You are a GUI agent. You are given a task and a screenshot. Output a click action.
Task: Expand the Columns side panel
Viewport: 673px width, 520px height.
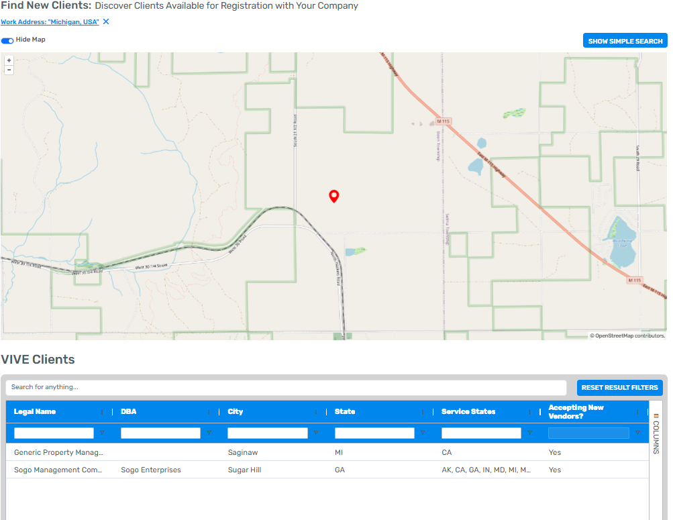click(x=656, y=433)
